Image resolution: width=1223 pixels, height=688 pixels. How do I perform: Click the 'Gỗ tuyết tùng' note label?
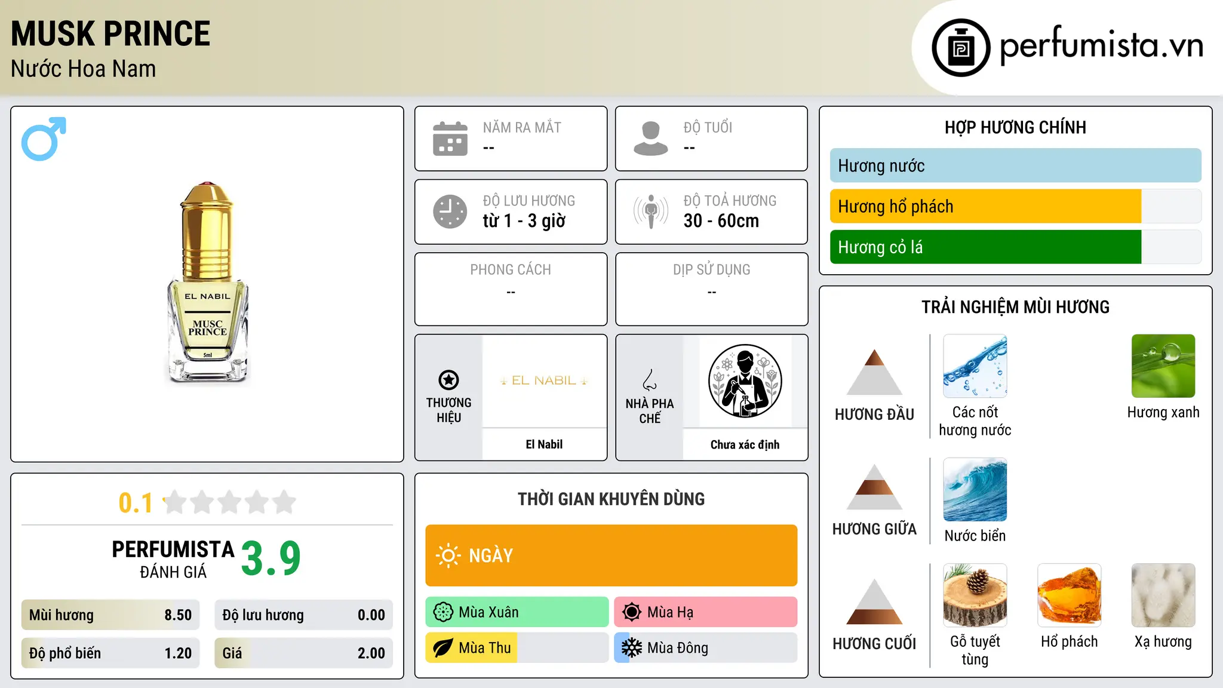(975, 650)
